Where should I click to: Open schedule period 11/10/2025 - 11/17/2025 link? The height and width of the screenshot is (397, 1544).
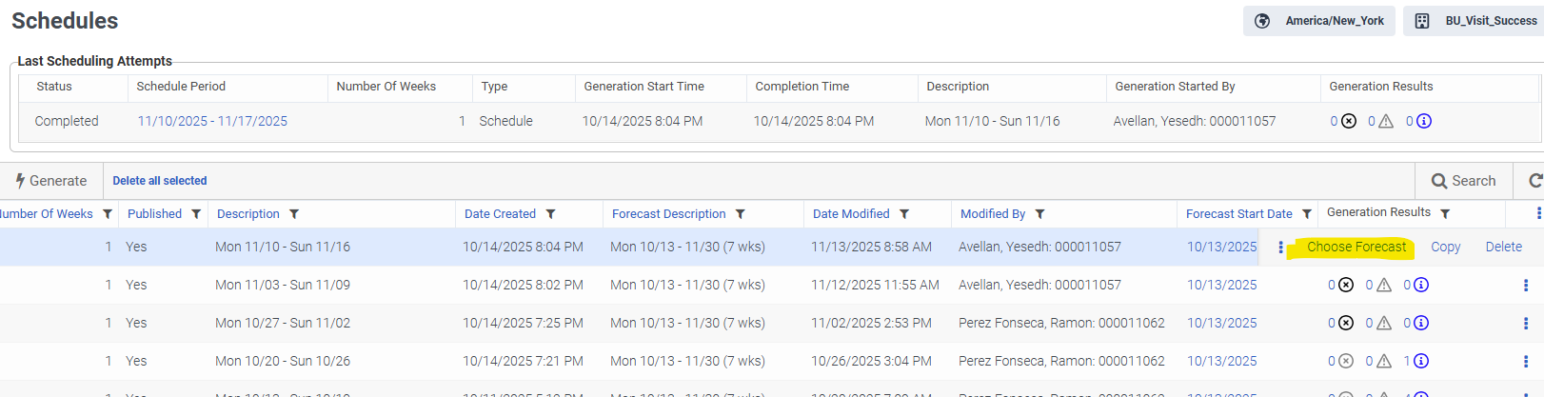[x=212, y=121]
